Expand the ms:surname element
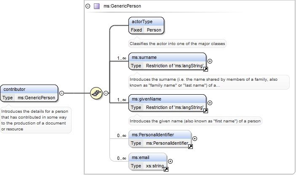296x175 pixels. (x=210, y=61)
